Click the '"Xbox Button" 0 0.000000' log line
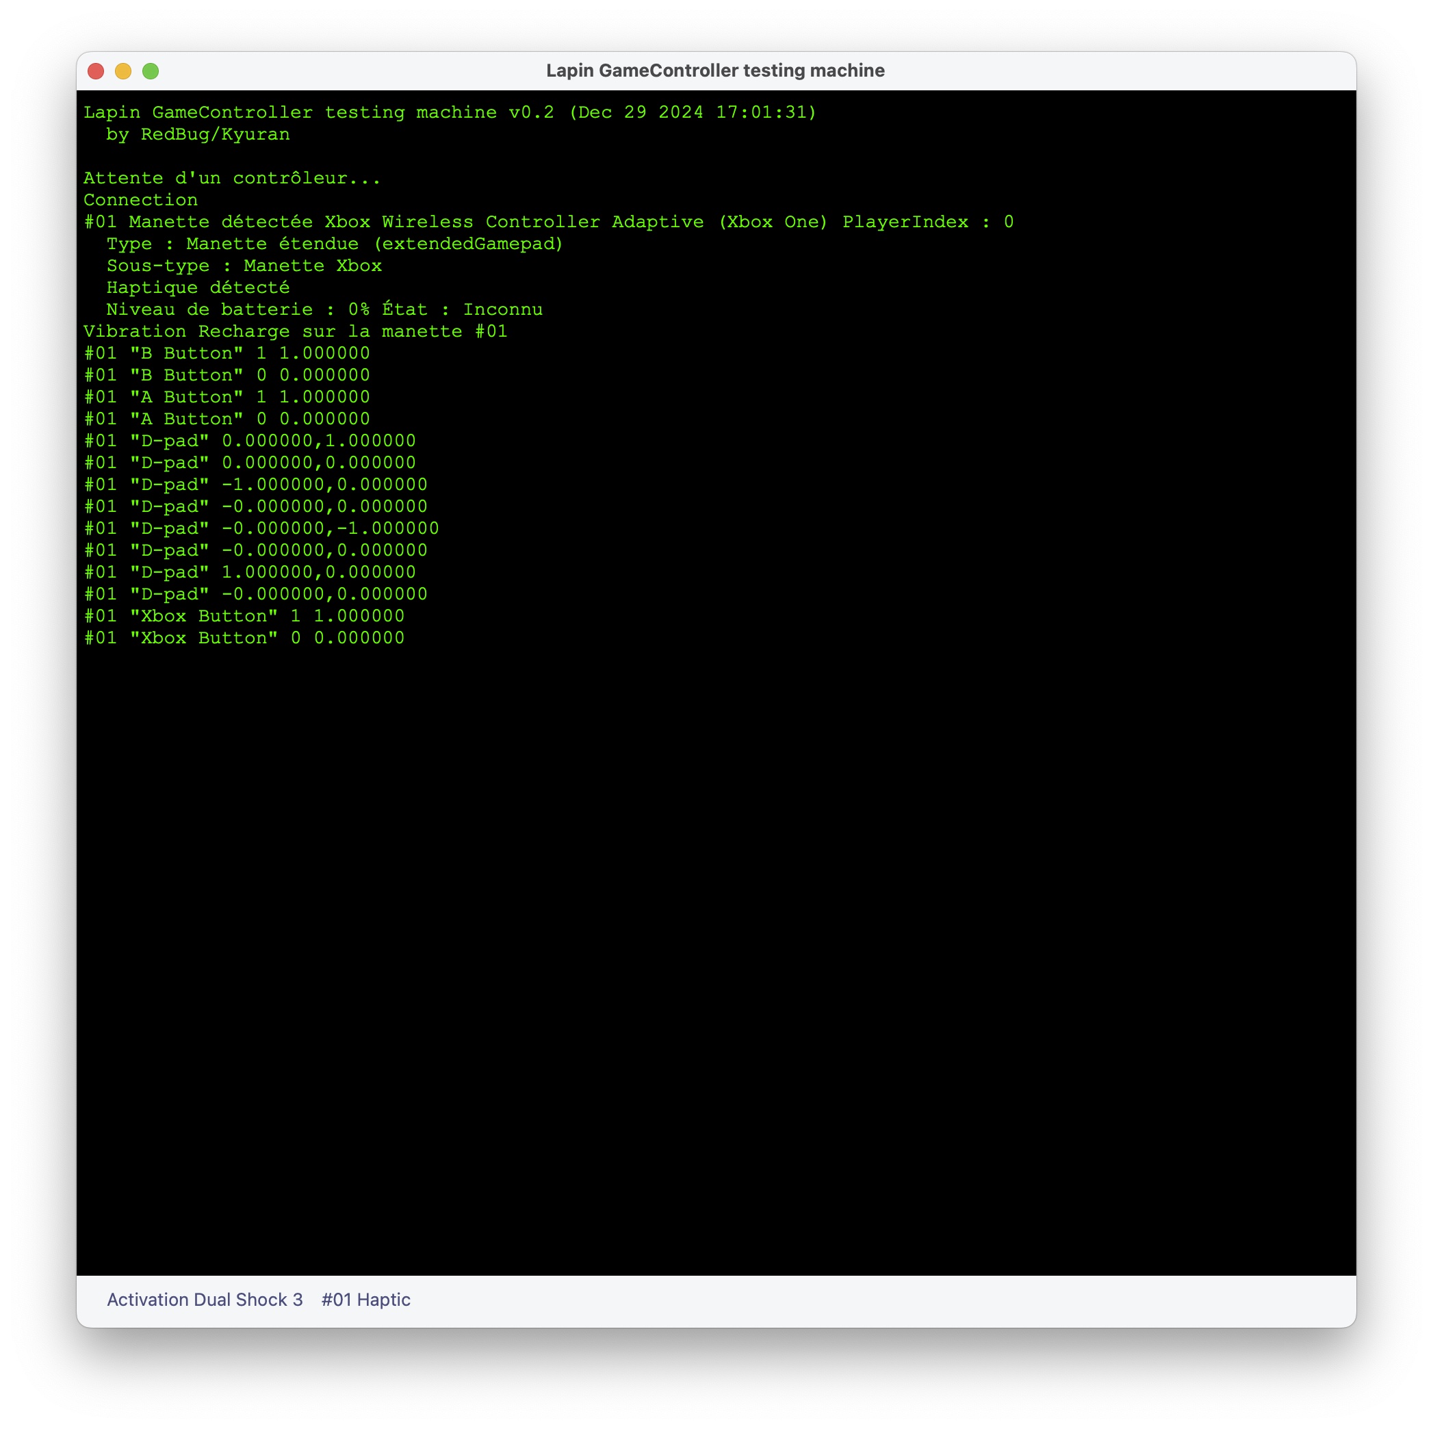The height and width of the screenshot is (1429, 1433). 244,638
